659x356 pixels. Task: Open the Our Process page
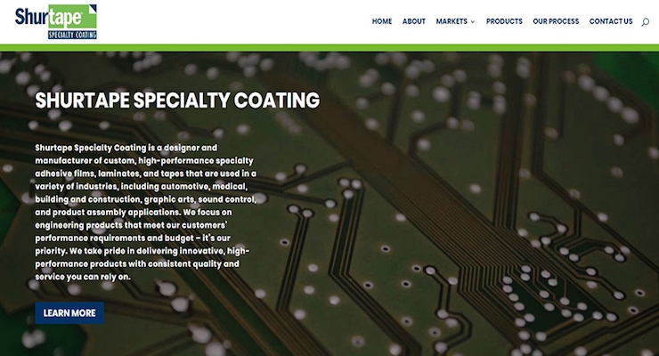pyautogui.click(x=556, y=21)
